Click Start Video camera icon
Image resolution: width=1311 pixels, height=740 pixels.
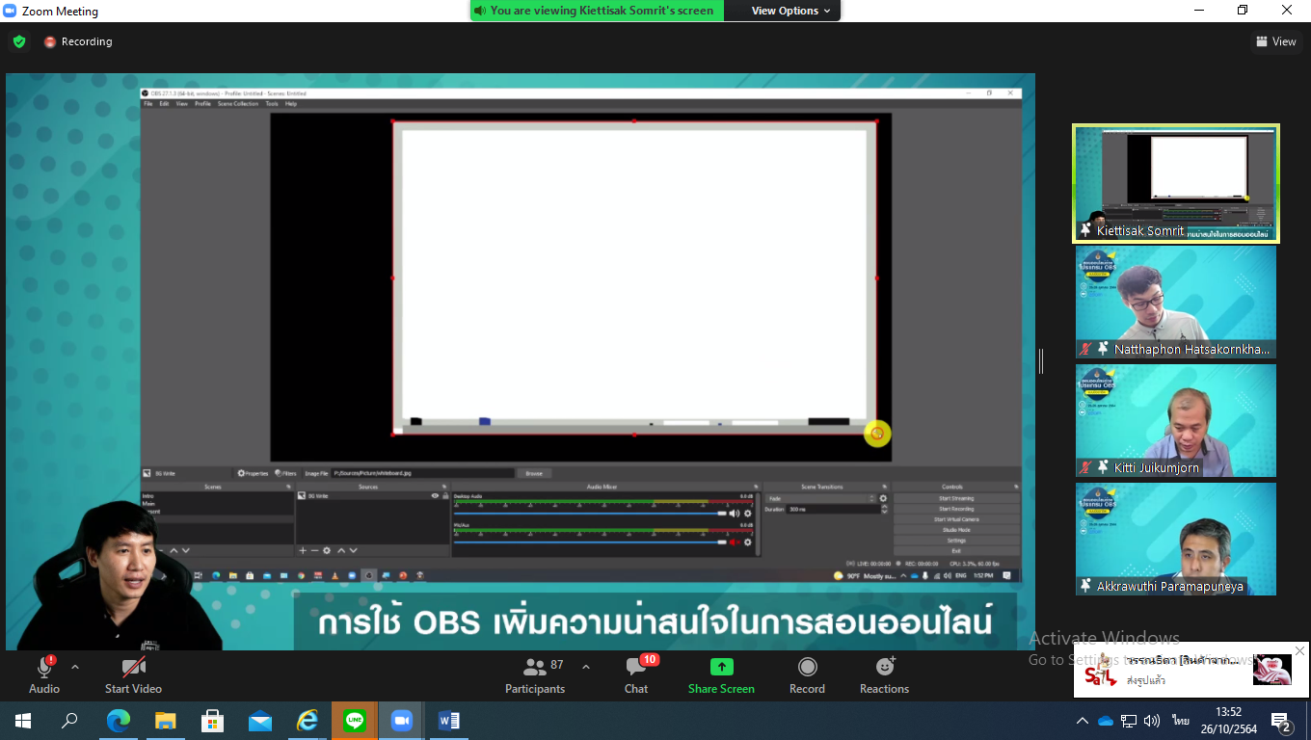point(133,667)
